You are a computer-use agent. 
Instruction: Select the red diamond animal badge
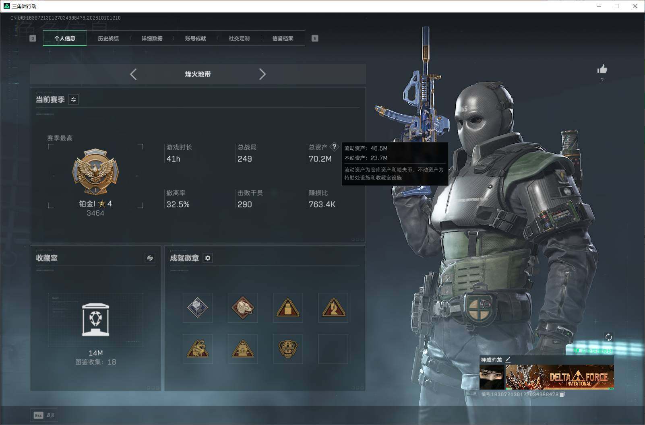[x=243, y=308]
